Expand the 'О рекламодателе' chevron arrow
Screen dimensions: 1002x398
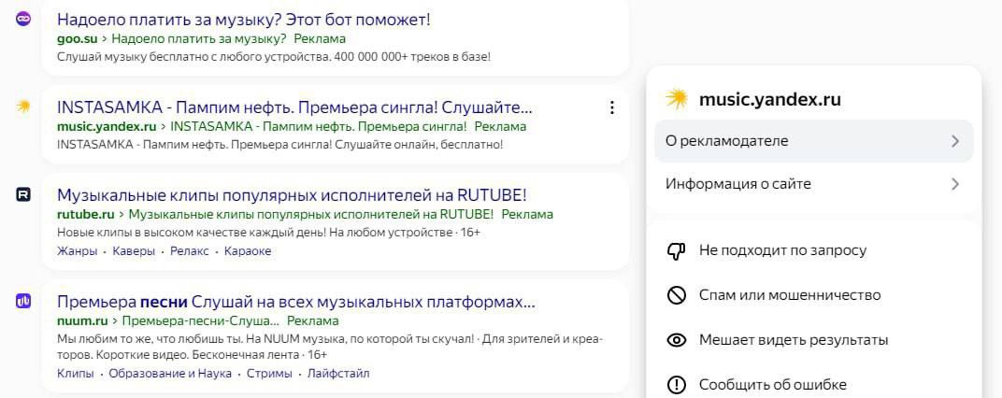[x=954, y=141]
